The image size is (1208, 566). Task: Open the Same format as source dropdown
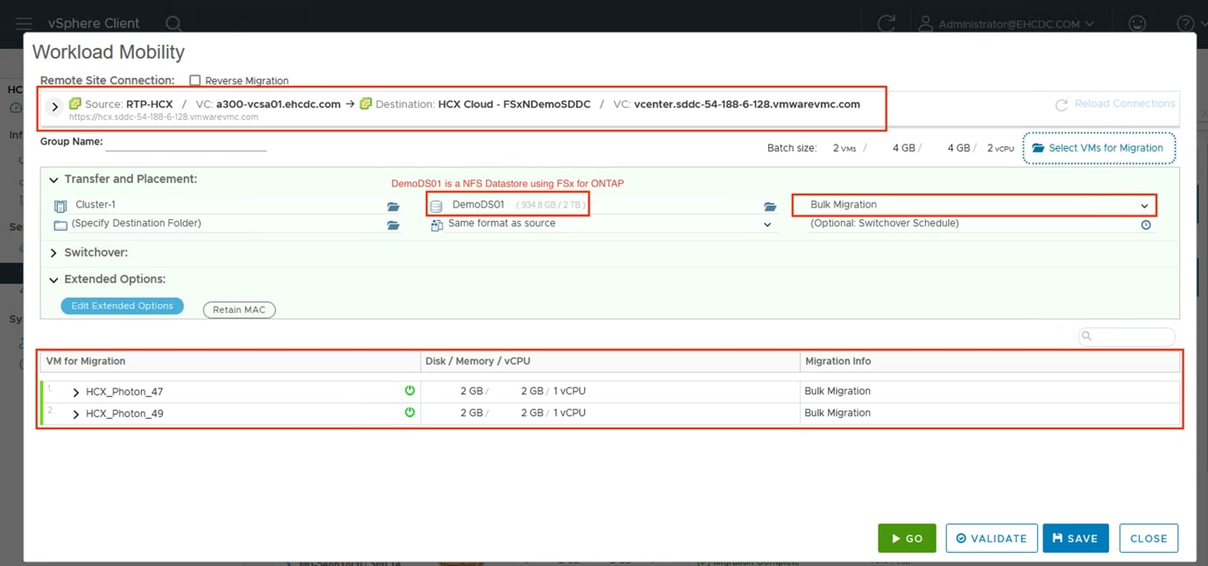[x=767, y=224]
